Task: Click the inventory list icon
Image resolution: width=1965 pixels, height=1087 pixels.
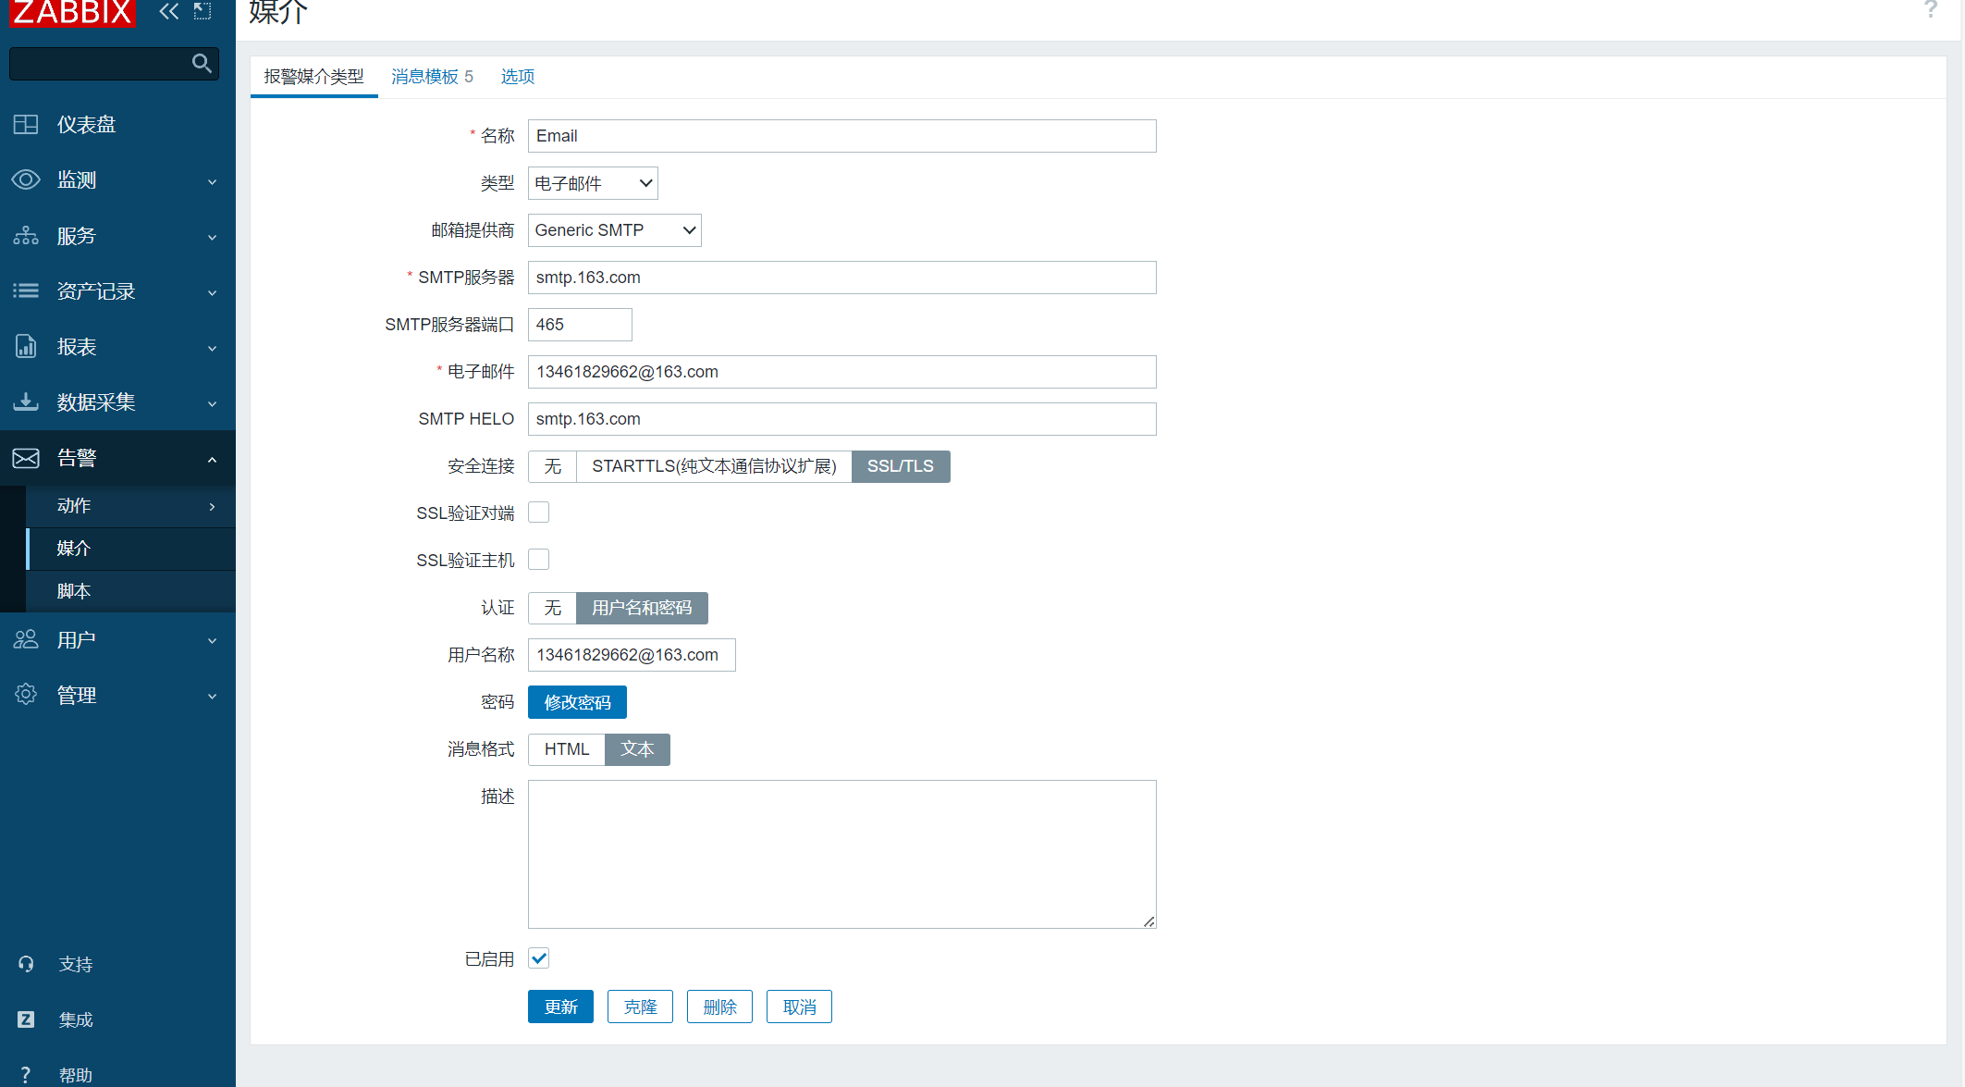Action: tap(26, 290)
